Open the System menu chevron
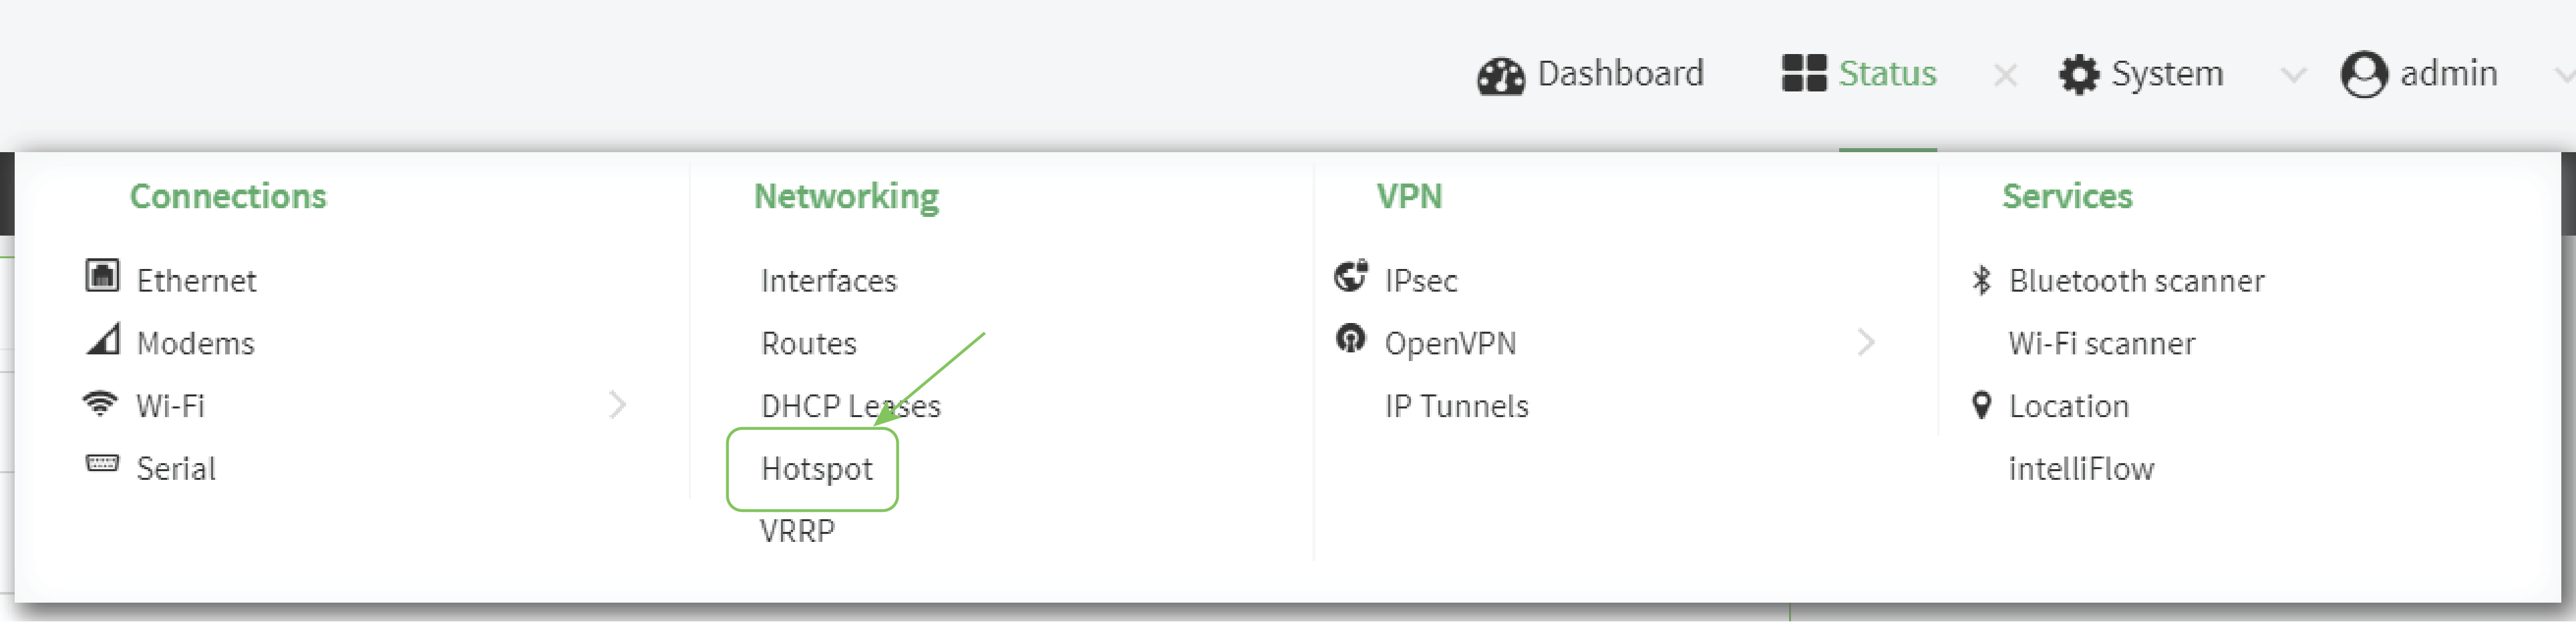The image size is (2576, 622). click(x=2292, y=75)
